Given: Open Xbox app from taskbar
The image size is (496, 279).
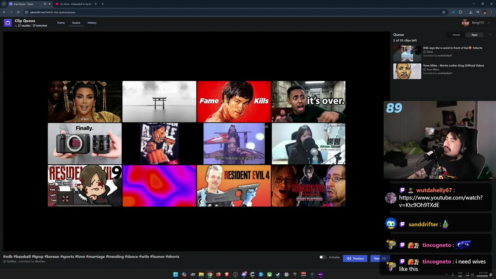Looking at the screenshot, I should click(269, 274).
